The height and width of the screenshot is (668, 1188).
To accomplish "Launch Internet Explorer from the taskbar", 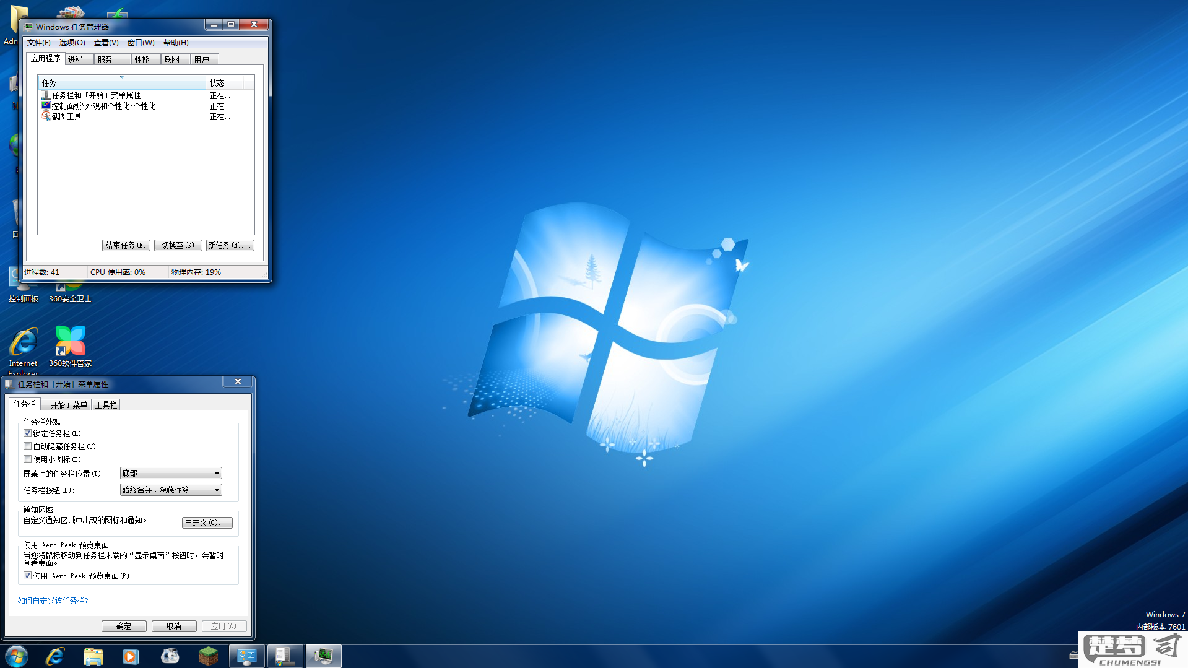I will coord(55,656).
